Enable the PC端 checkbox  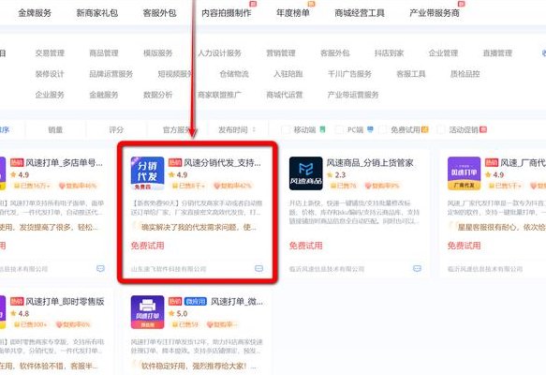pyautogui.click(x=339, y=129)
